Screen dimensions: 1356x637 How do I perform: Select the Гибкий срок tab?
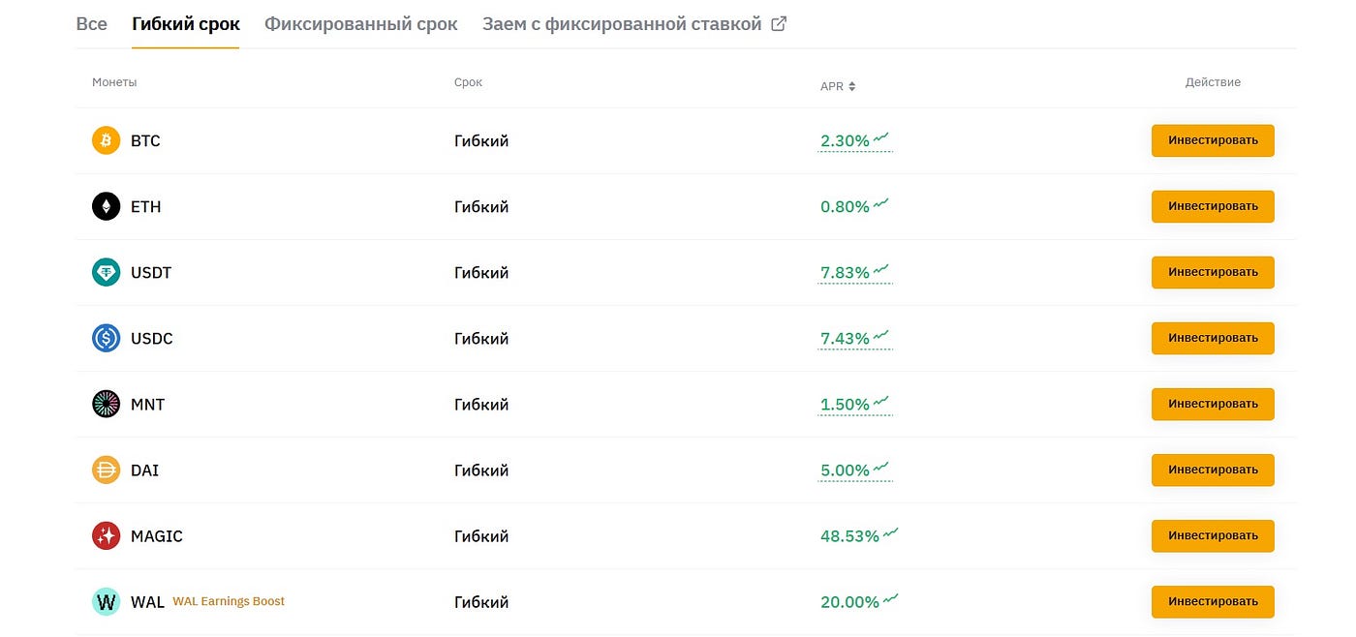click(185, 23)
